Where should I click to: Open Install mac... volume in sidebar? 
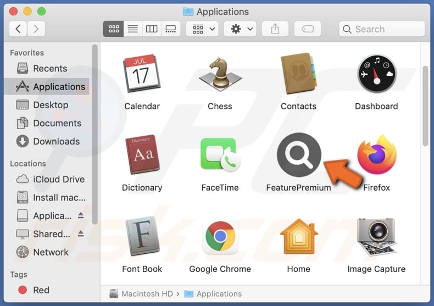pyautogui.click(x=47, y=198)
